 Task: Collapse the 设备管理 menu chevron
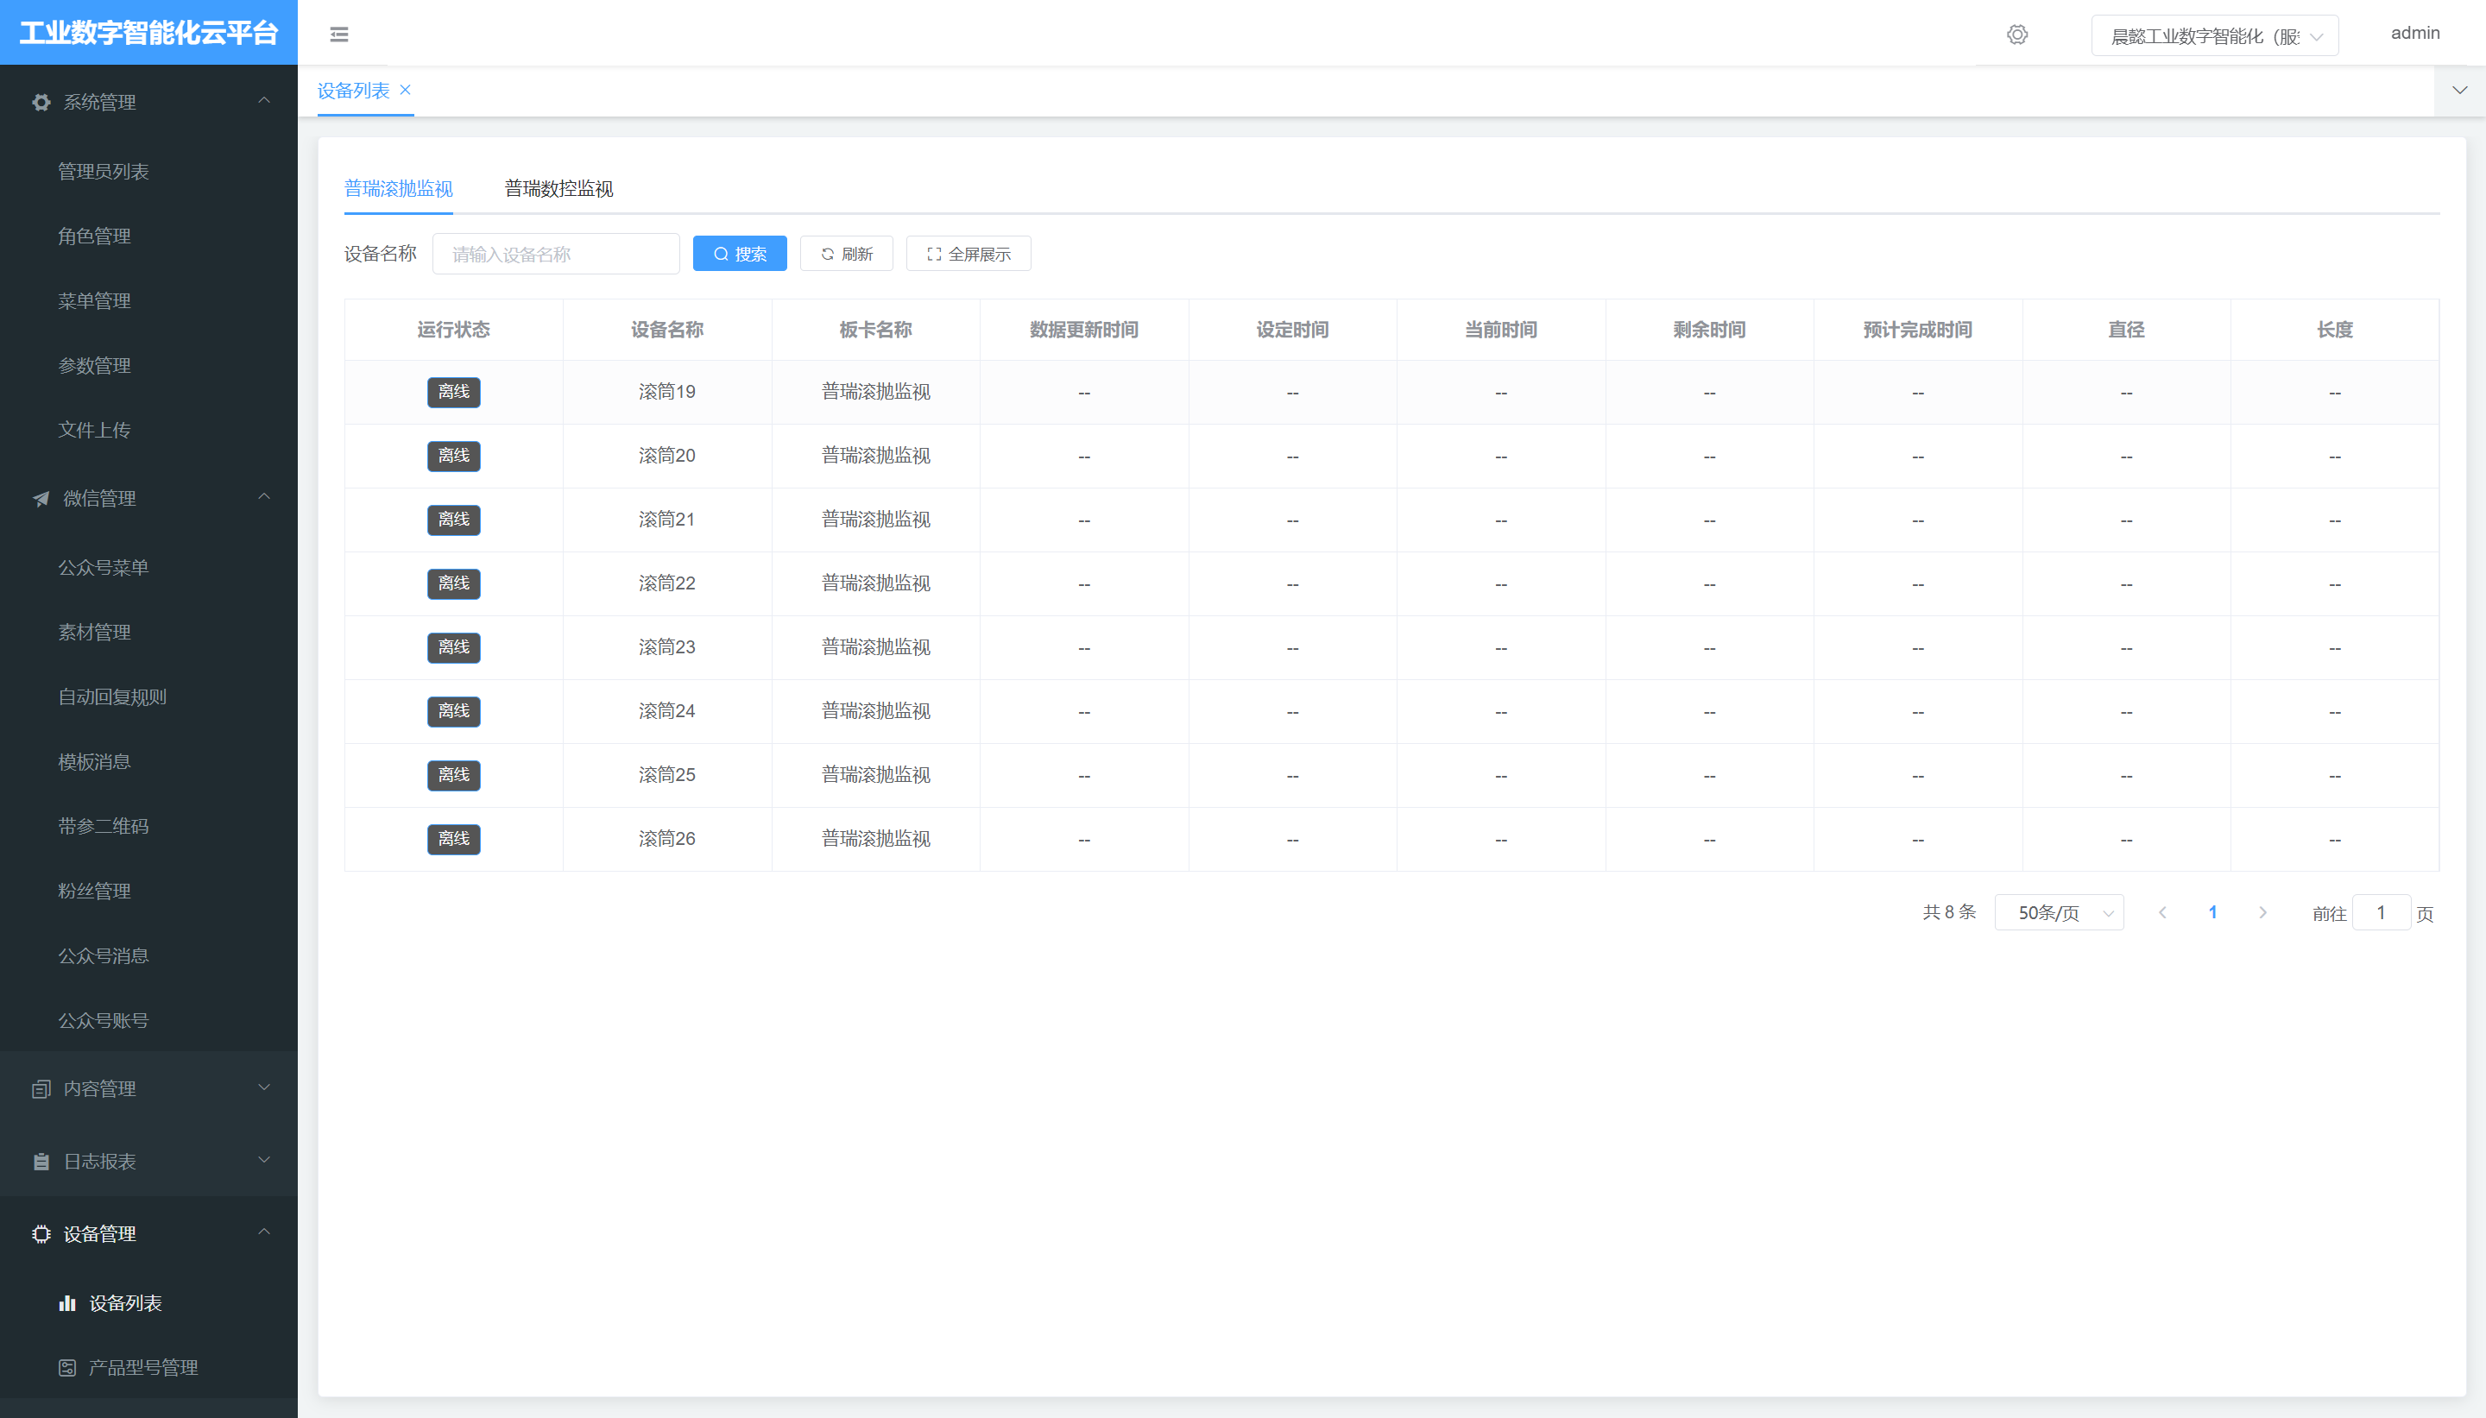pyautogui.click(x=264, y=1232)
